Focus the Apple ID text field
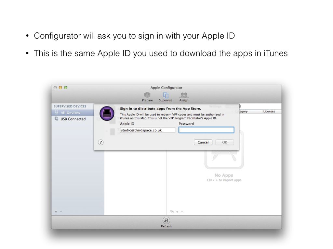This screenshot has width=333, height=249. pyautogui.click(x=148, y=130)
